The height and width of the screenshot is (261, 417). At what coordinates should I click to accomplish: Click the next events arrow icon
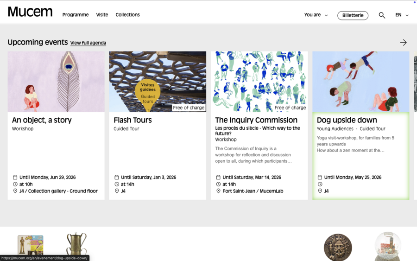point(403,43)
